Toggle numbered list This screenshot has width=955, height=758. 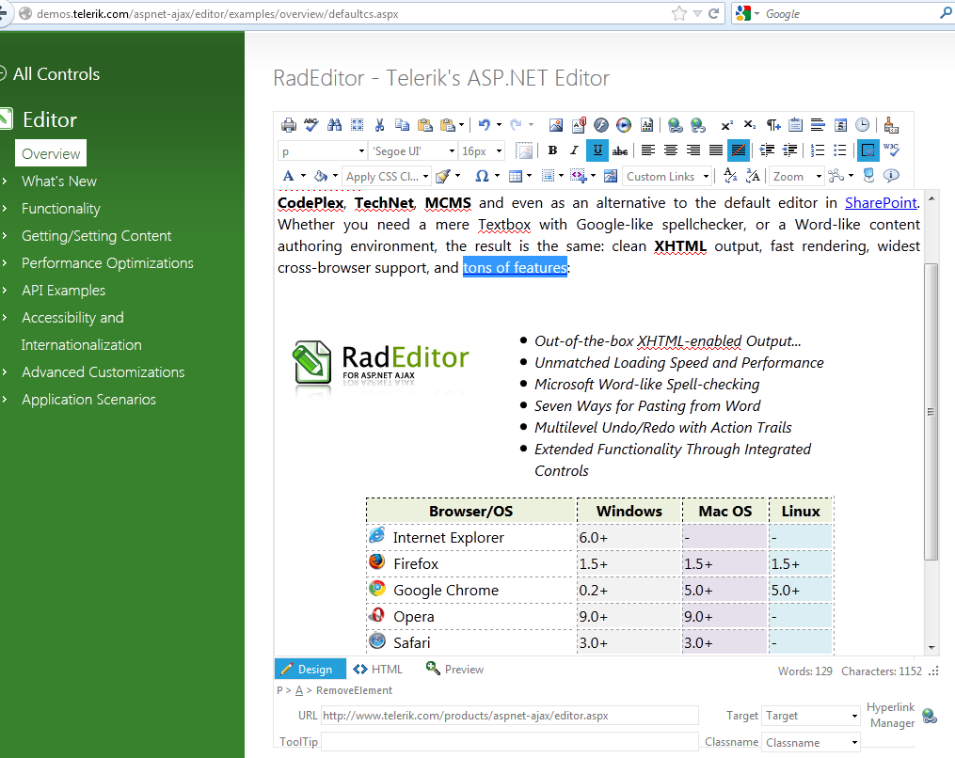pyautogui.click(x=818, y=150)
